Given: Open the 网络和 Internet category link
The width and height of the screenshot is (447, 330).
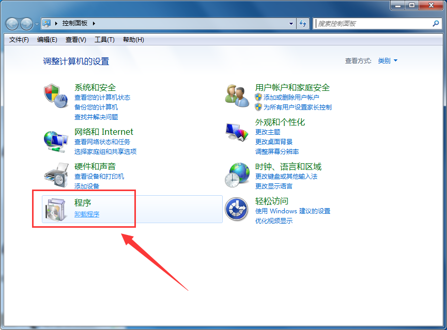Looking at the screenshot, I should pos(104,132).
